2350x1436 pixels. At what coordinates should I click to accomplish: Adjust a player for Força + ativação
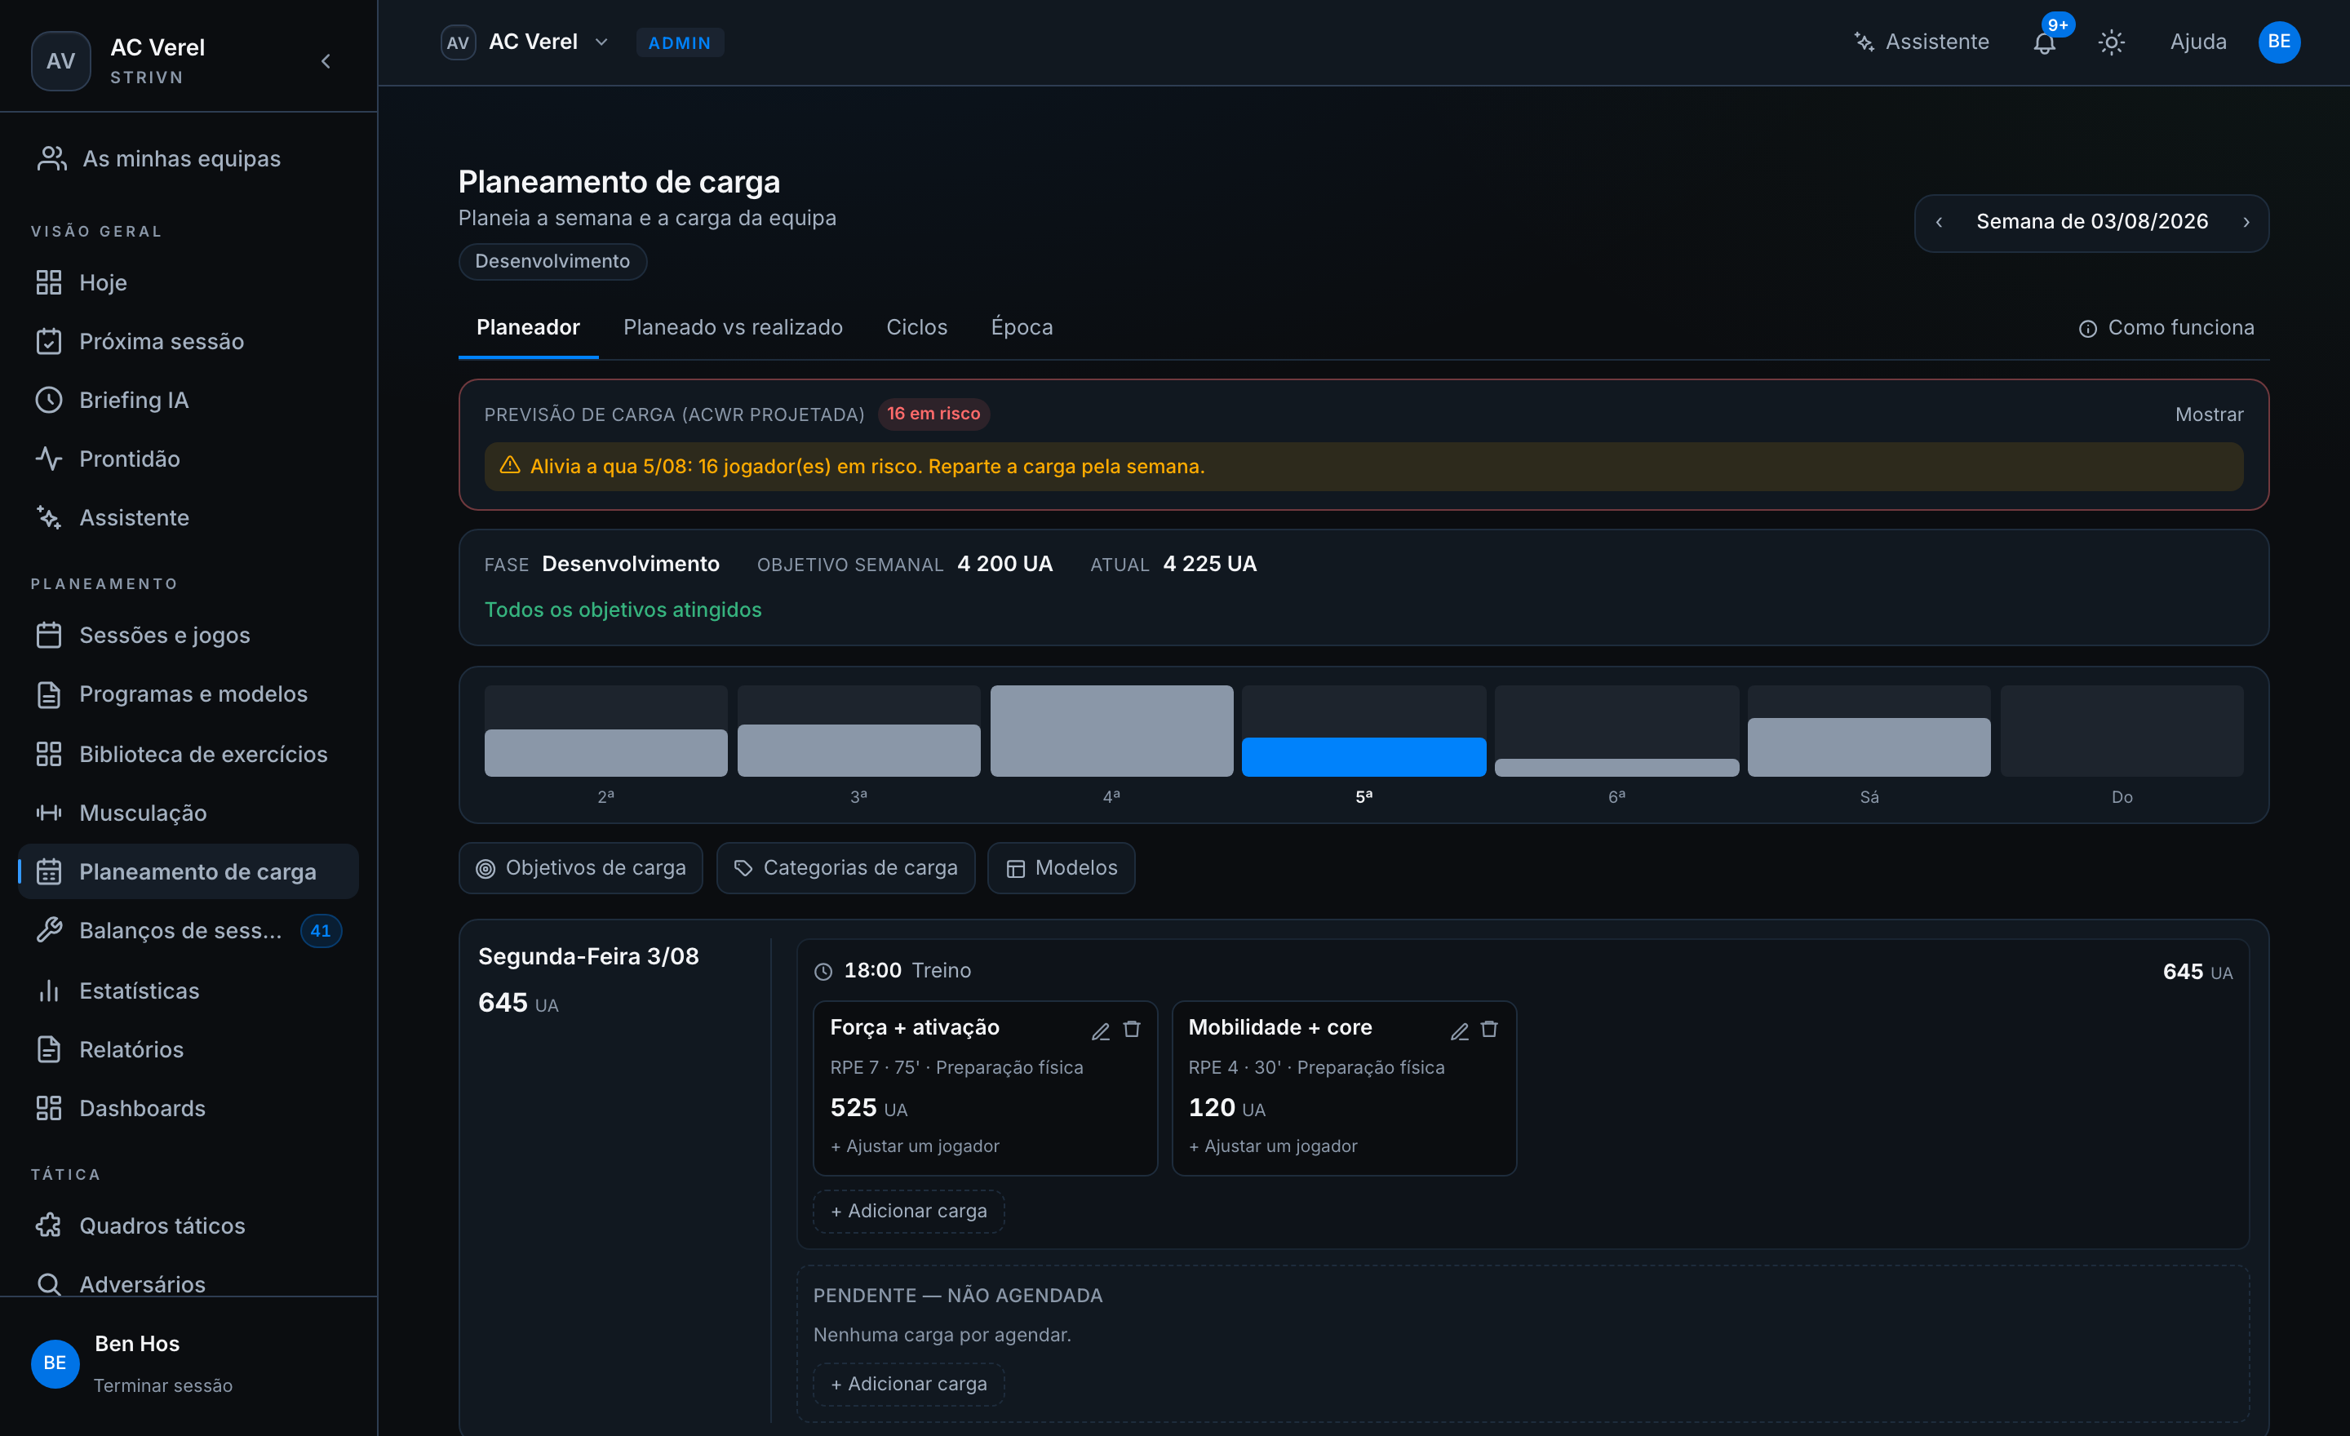pos(915,1146)
